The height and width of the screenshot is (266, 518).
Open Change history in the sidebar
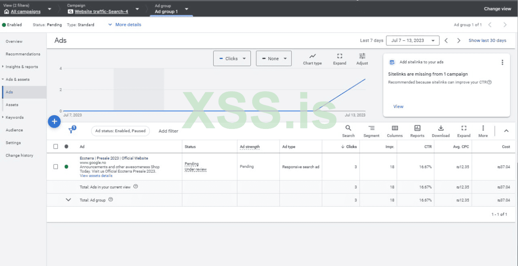click(x=19, y=155)
